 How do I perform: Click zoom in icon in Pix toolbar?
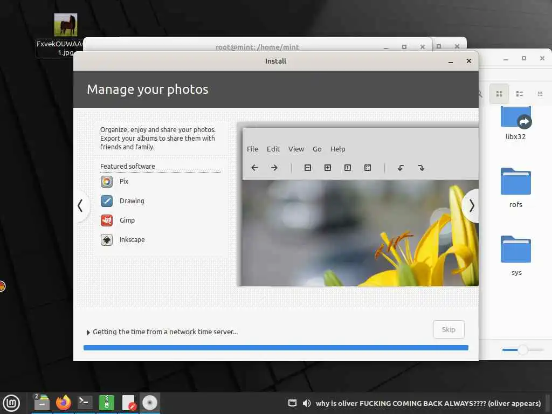point(328,168)
